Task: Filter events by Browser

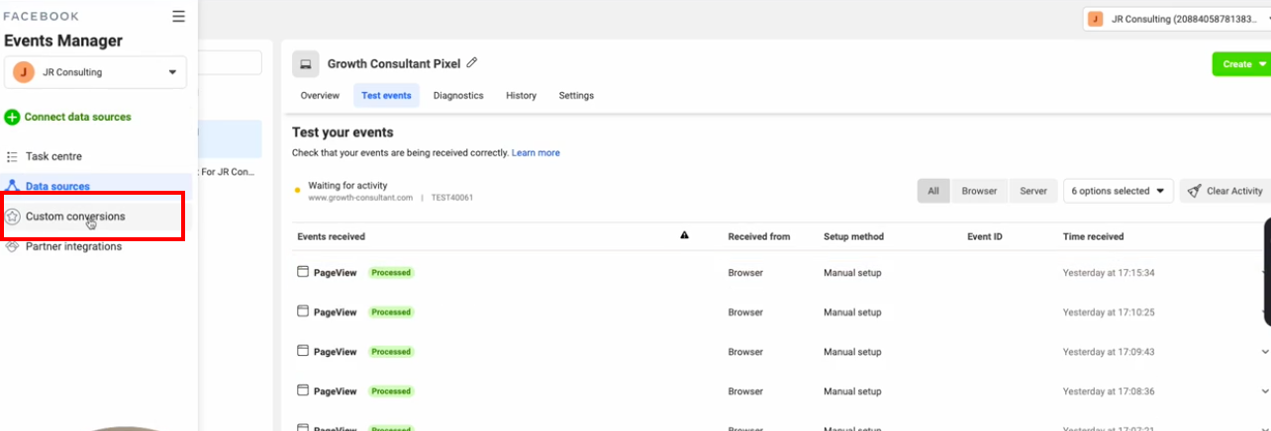Action: 979,191
